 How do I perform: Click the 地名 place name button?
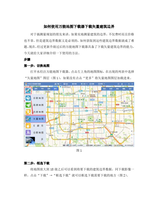click(104, 89)
